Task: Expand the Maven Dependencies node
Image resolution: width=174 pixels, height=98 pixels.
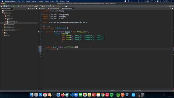Action: [x=3, y=31]
